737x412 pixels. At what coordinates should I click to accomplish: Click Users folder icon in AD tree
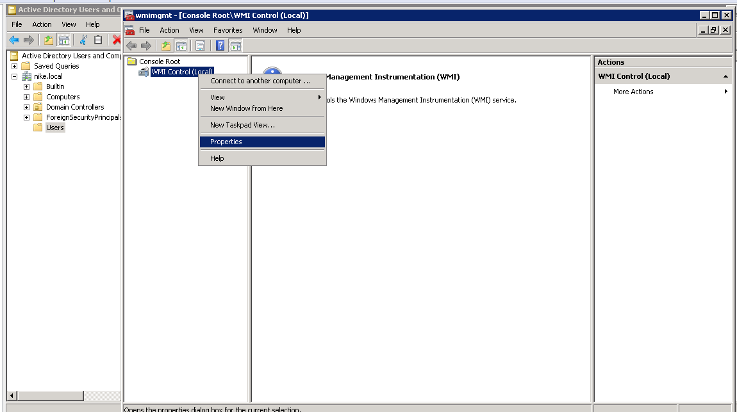[38, 128]
